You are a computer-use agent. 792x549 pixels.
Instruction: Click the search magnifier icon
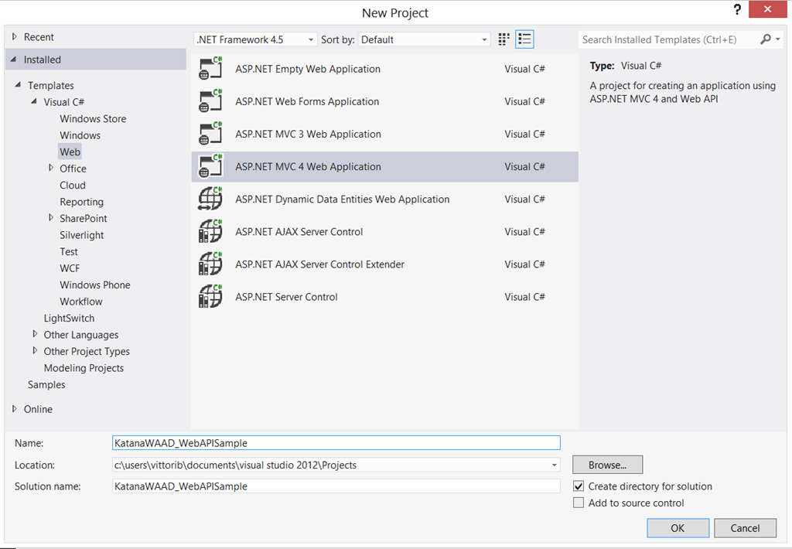(x=765, y=39)
